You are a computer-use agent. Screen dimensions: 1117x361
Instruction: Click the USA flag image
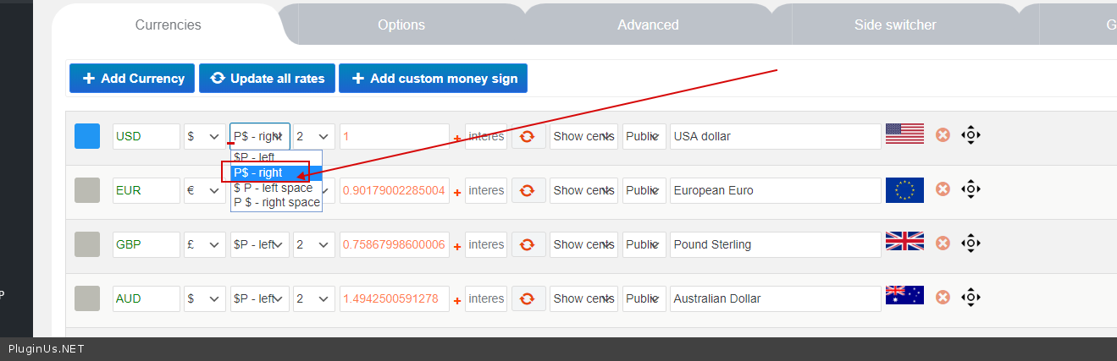[x=904, y=134]
